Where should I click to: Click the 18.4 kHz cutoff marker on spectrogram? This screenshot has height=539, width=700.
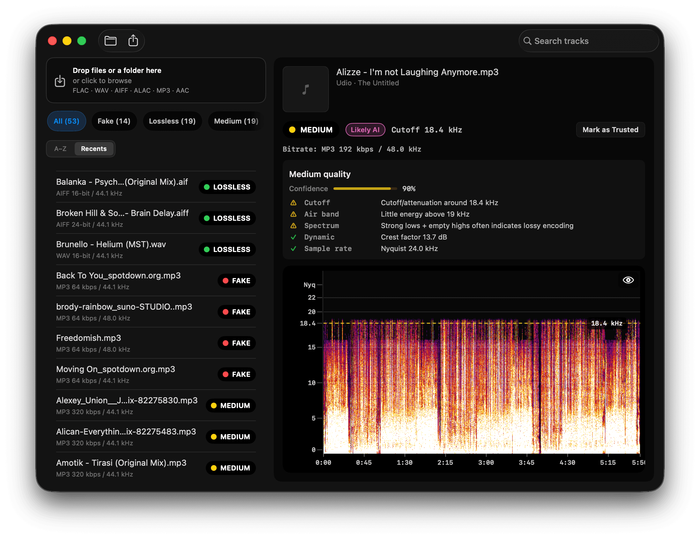(607, 323)
